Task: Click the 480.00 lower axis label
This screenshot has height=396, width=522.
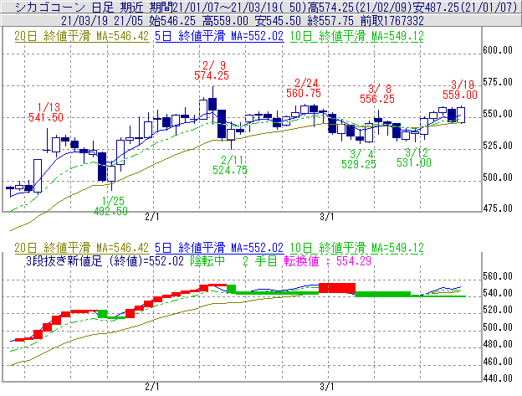Action: pos(498,344)
